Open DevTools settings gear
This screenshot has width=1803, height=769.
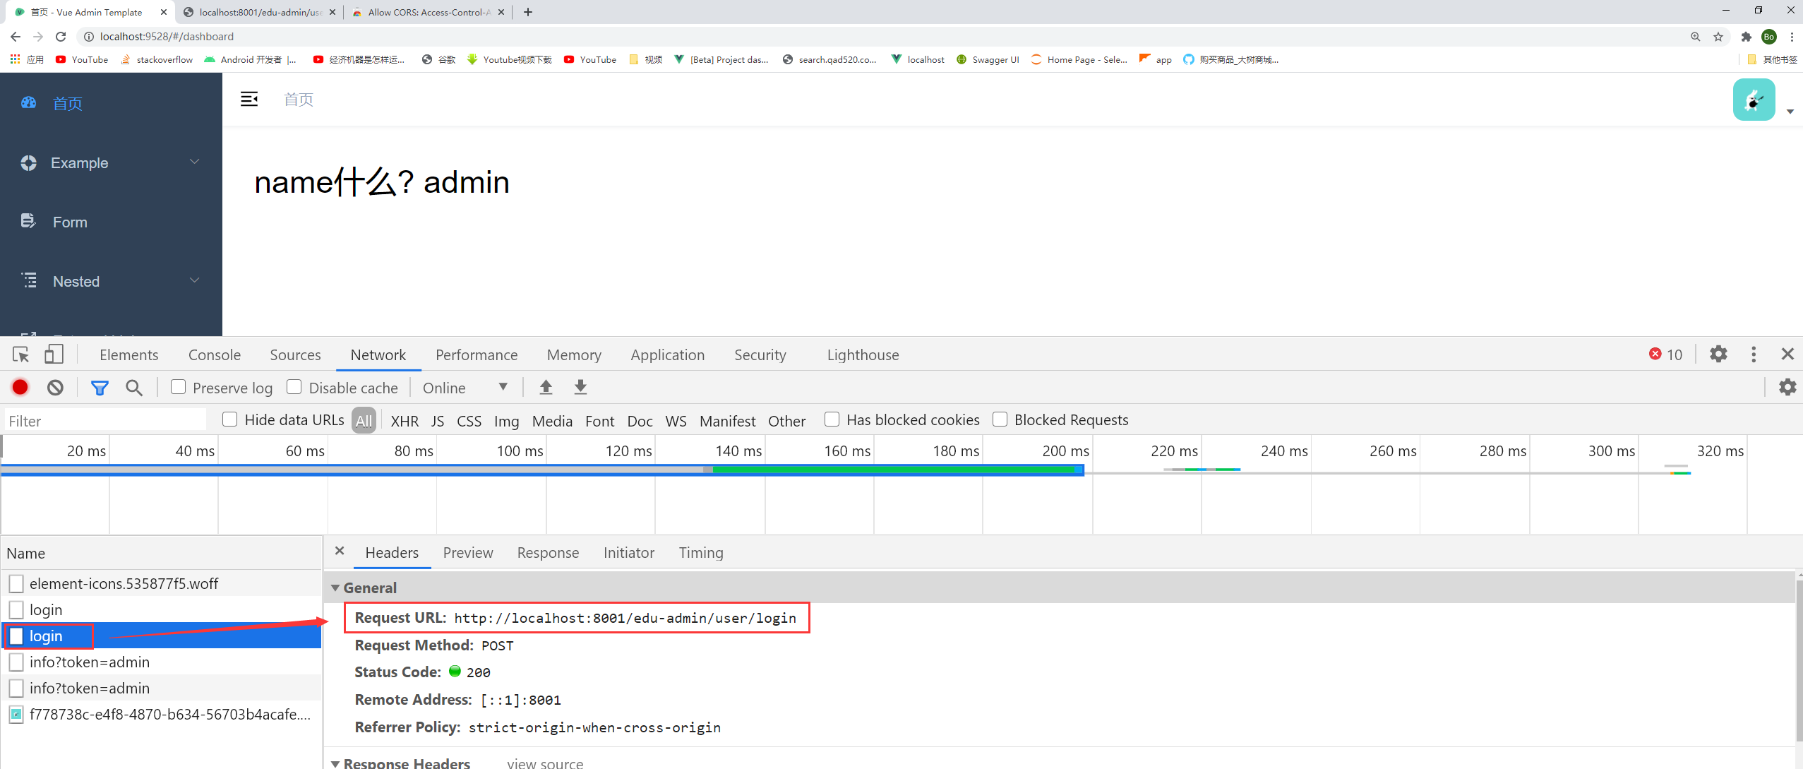click(x=1718, y=354)
